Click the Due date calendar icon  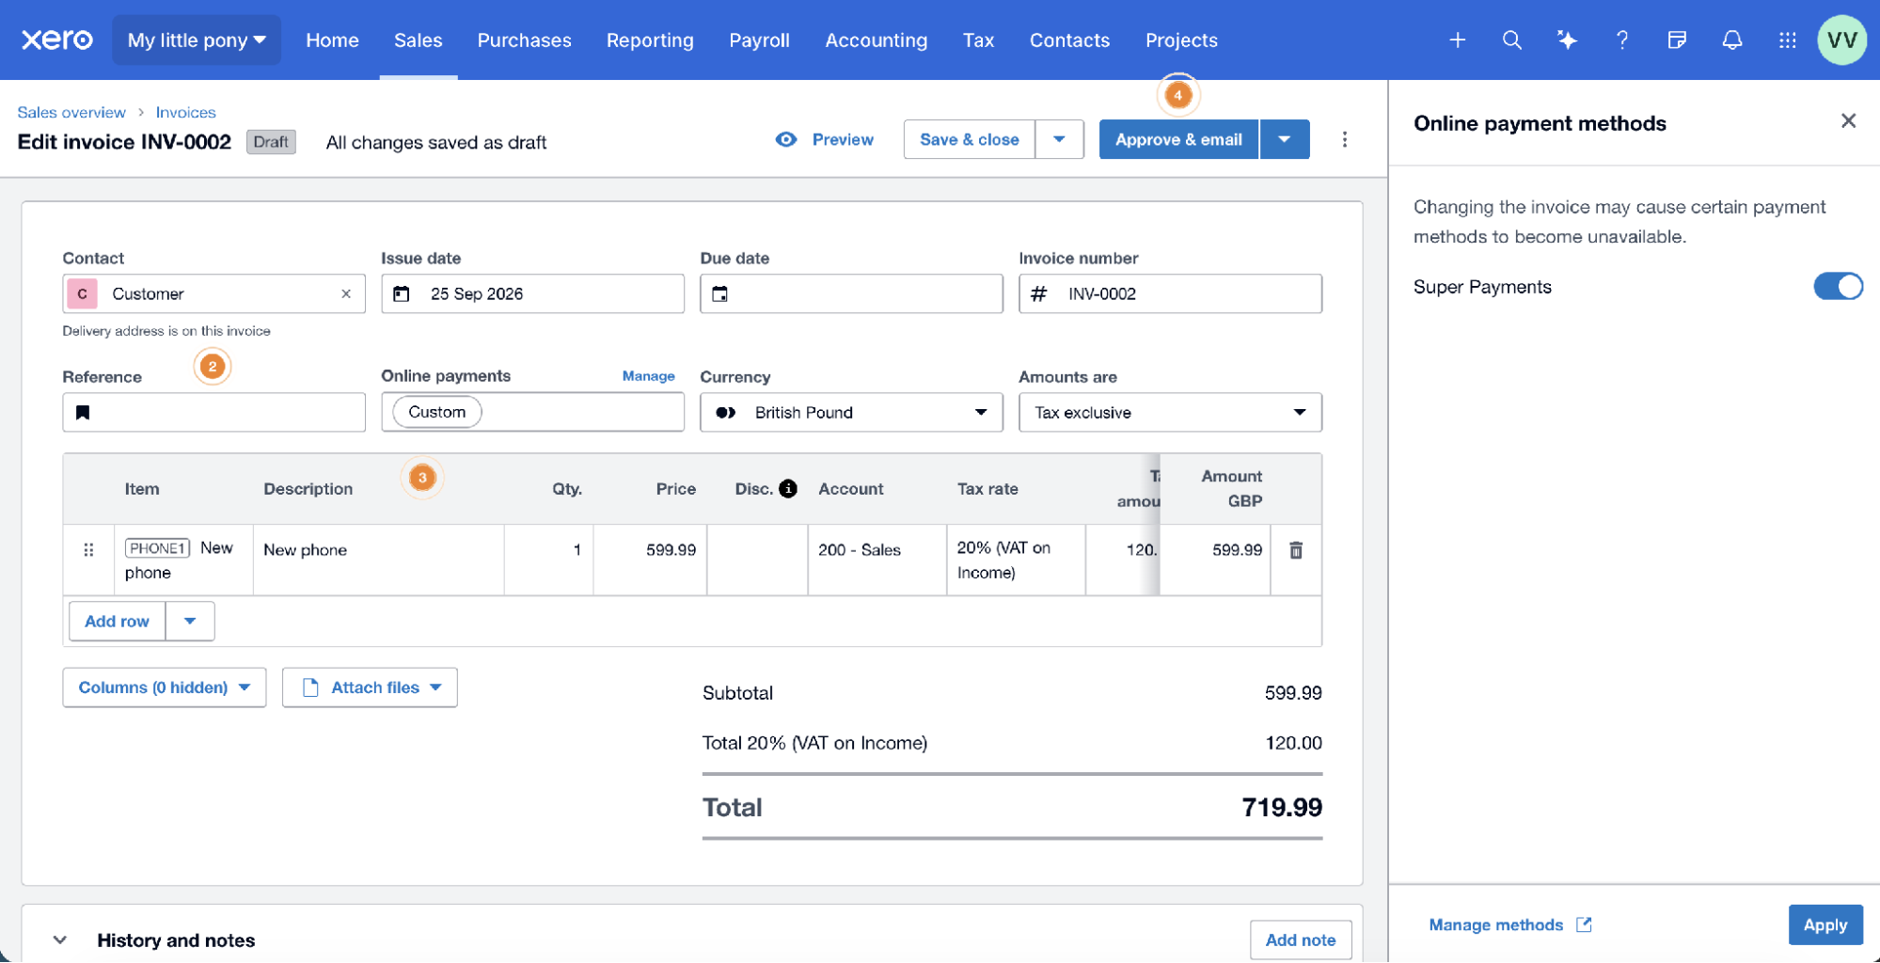720,293
